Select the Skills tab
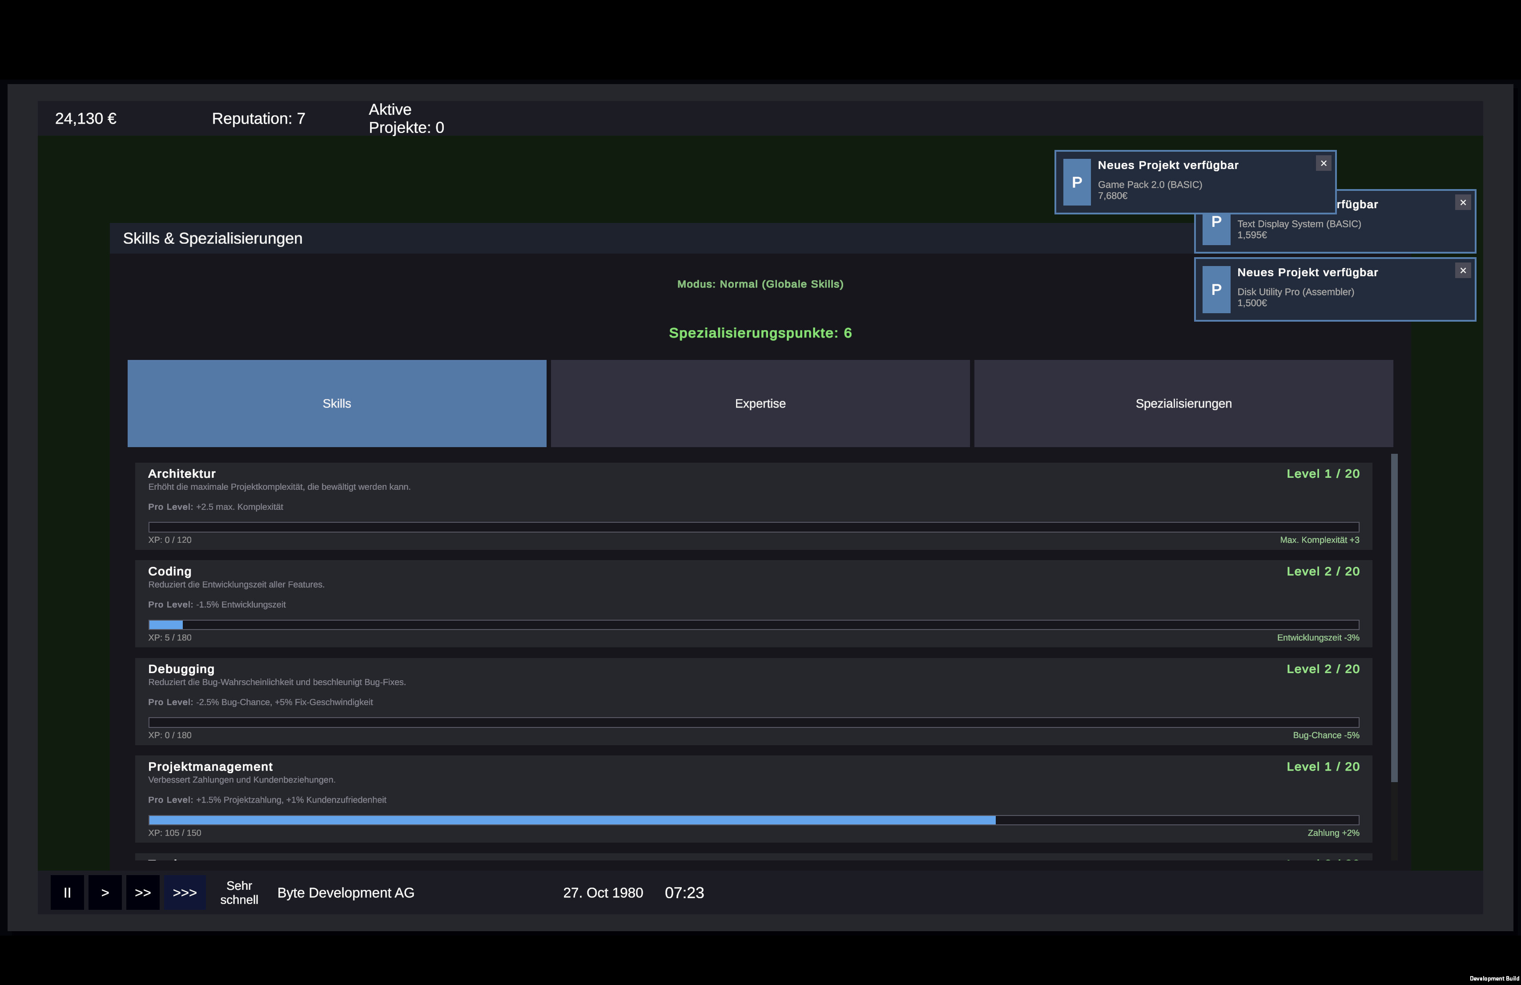The width and height of the screenshot is (1521, 985). pyautogui.click(x=337, y=404)
